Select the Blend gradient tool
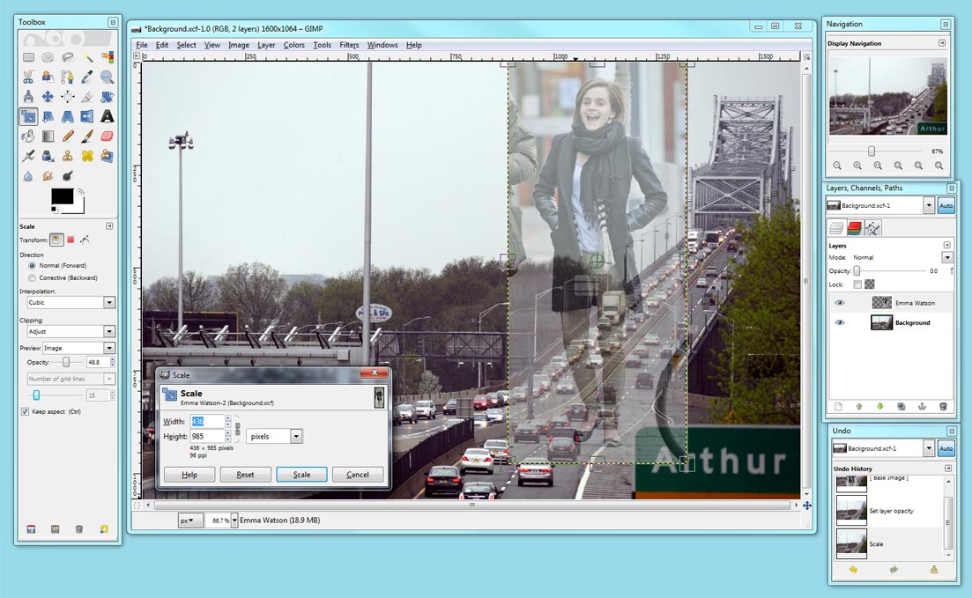This screenshot has width=972, height=598. tap(48, 137)
